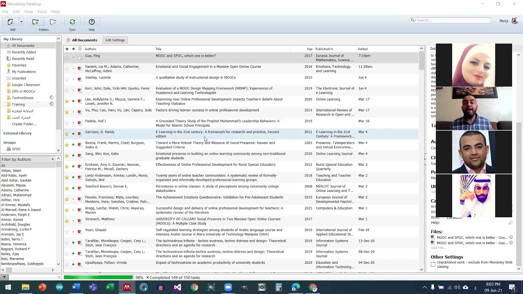Toggle favorite star for Guo, Ping row
Viewport: 523px width, 294px height.
[67, 58]
